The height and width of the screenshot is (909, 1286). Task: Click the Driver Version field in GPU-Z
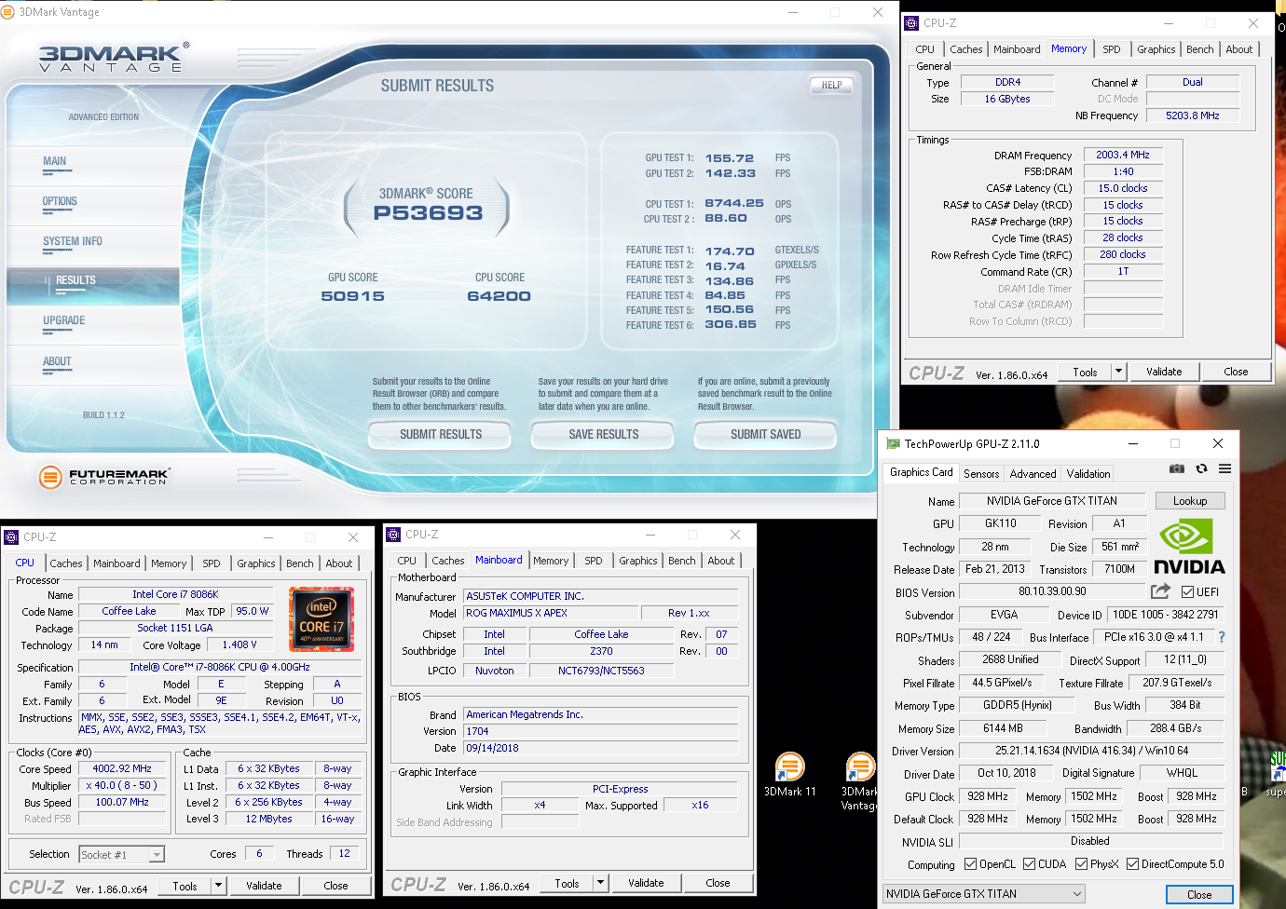(x=1092, y=751)
